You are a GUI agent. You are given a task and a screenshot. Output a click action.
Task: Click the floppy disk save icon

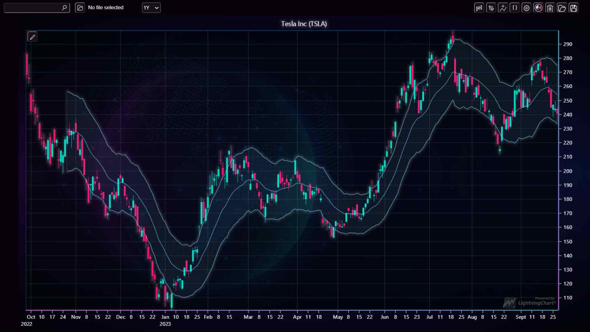[574, 8]
